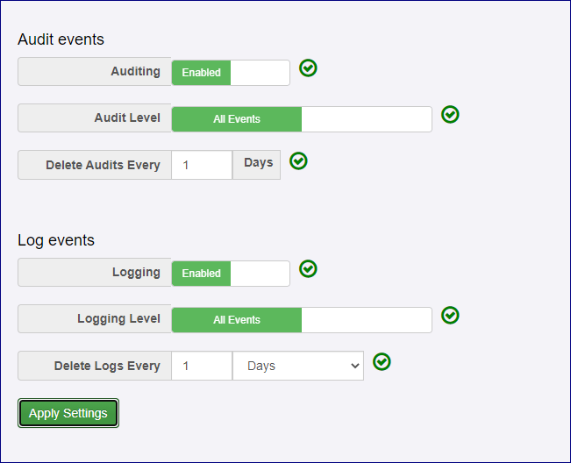Focus the Delete Audits Every number field
The width and height of the screenshot is (571, 463).
point(202,165)
